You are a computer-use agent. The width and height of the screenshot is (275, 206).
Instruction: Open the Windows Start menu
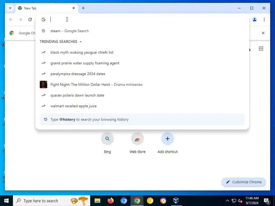click(6, 201)
